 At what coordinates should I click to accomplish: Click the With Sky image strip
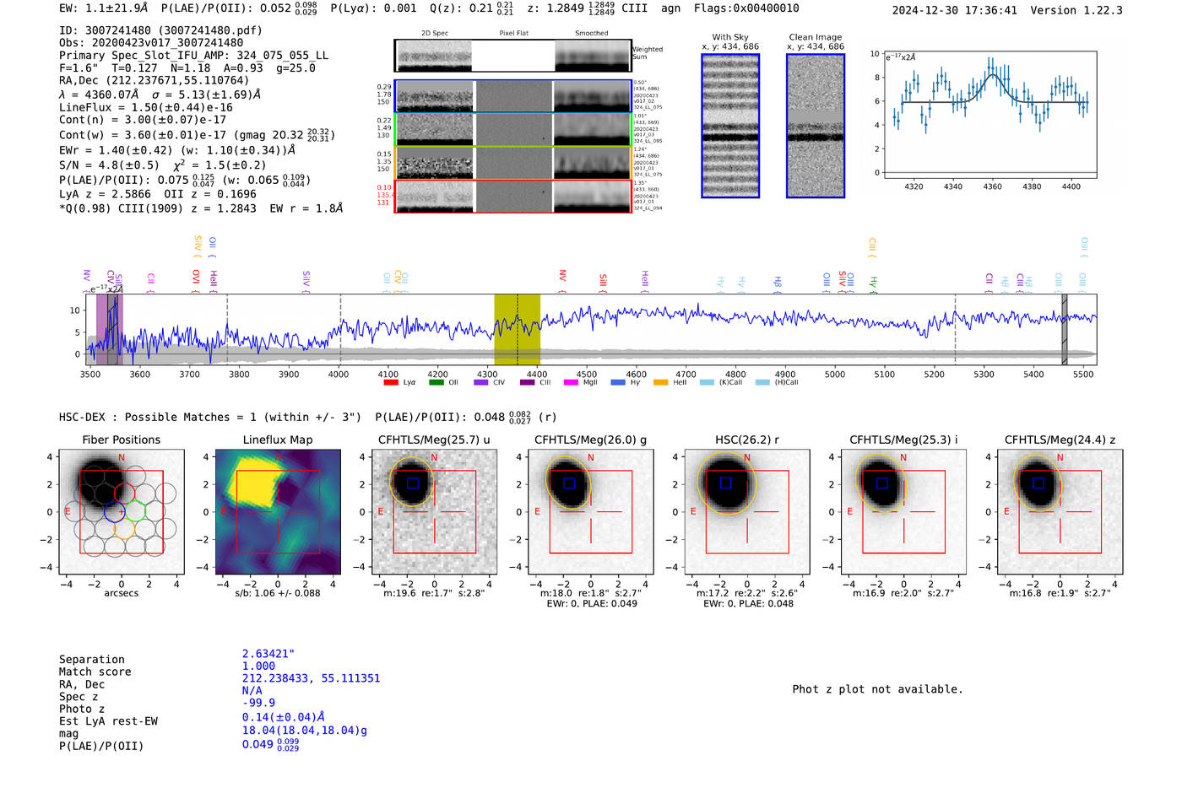tap(730, 126)
